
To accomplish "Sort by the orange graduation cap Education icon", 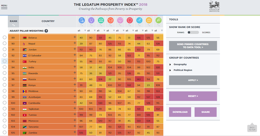I will (x=110, y=20).
